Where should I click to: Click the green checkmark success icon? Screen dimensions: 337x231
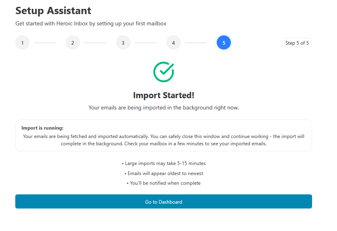coord(163,72)
